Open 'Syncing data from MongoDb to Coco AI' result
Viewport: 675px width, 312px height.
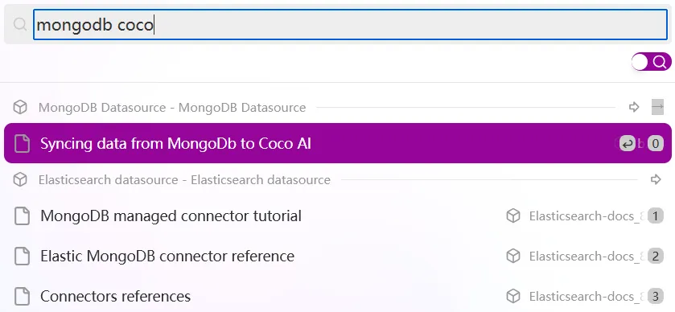338,143
